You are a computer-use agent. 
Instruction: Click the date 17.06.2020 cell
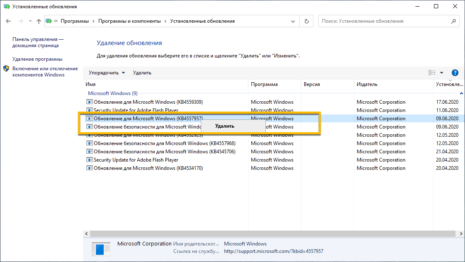pos(447,102)
